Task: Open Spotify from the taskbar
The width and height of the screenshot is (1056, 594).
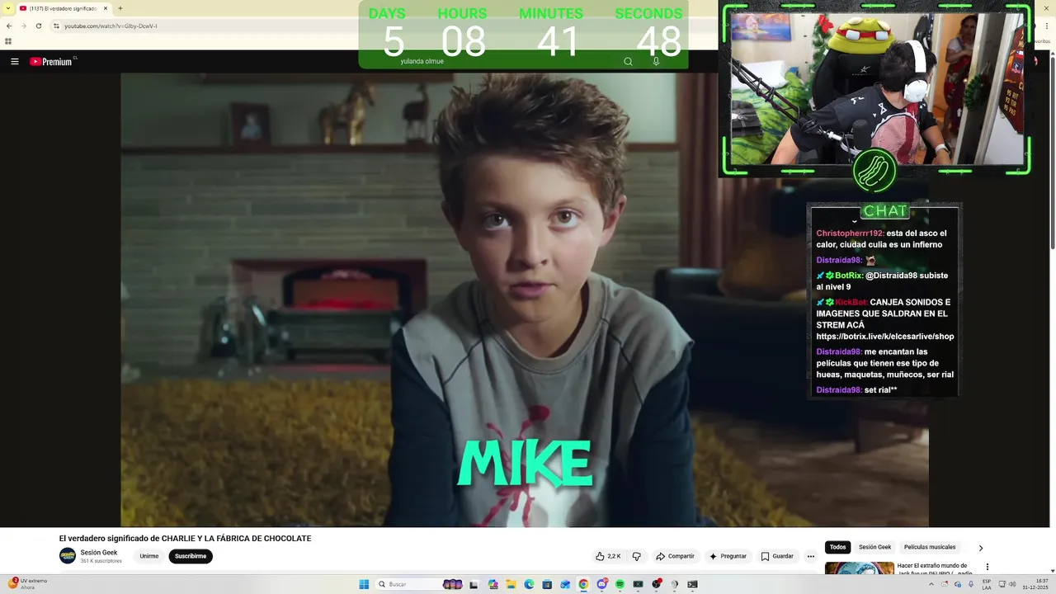Action: pyautogui.click(x=620, y=584)
